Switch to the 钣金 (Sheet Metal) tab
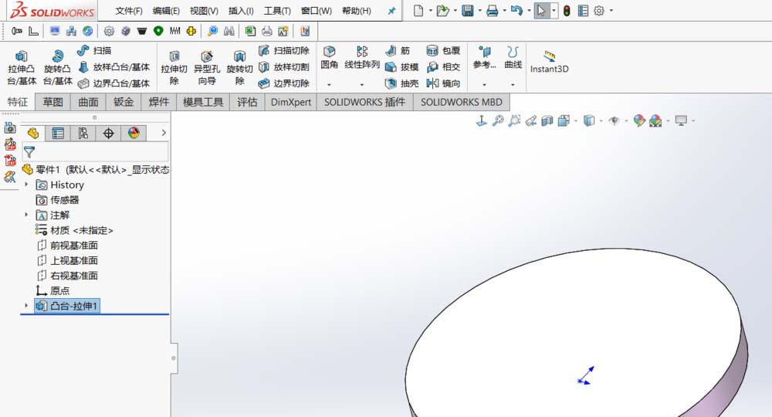The height and width of the screenshot is (417, 772). [x=124, y=102]
